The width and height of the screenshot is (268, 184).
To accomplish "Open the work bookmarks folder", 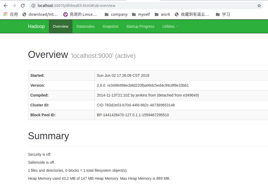I will pos(162,14).
